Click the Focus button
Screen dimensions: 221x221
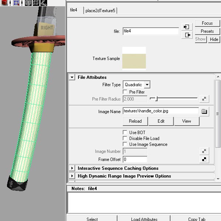207,23
